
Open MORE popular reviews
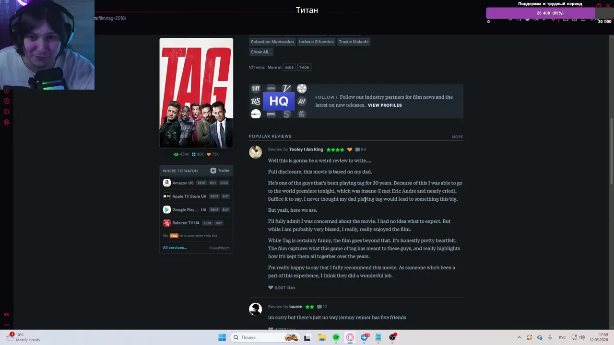coord(457,137)
